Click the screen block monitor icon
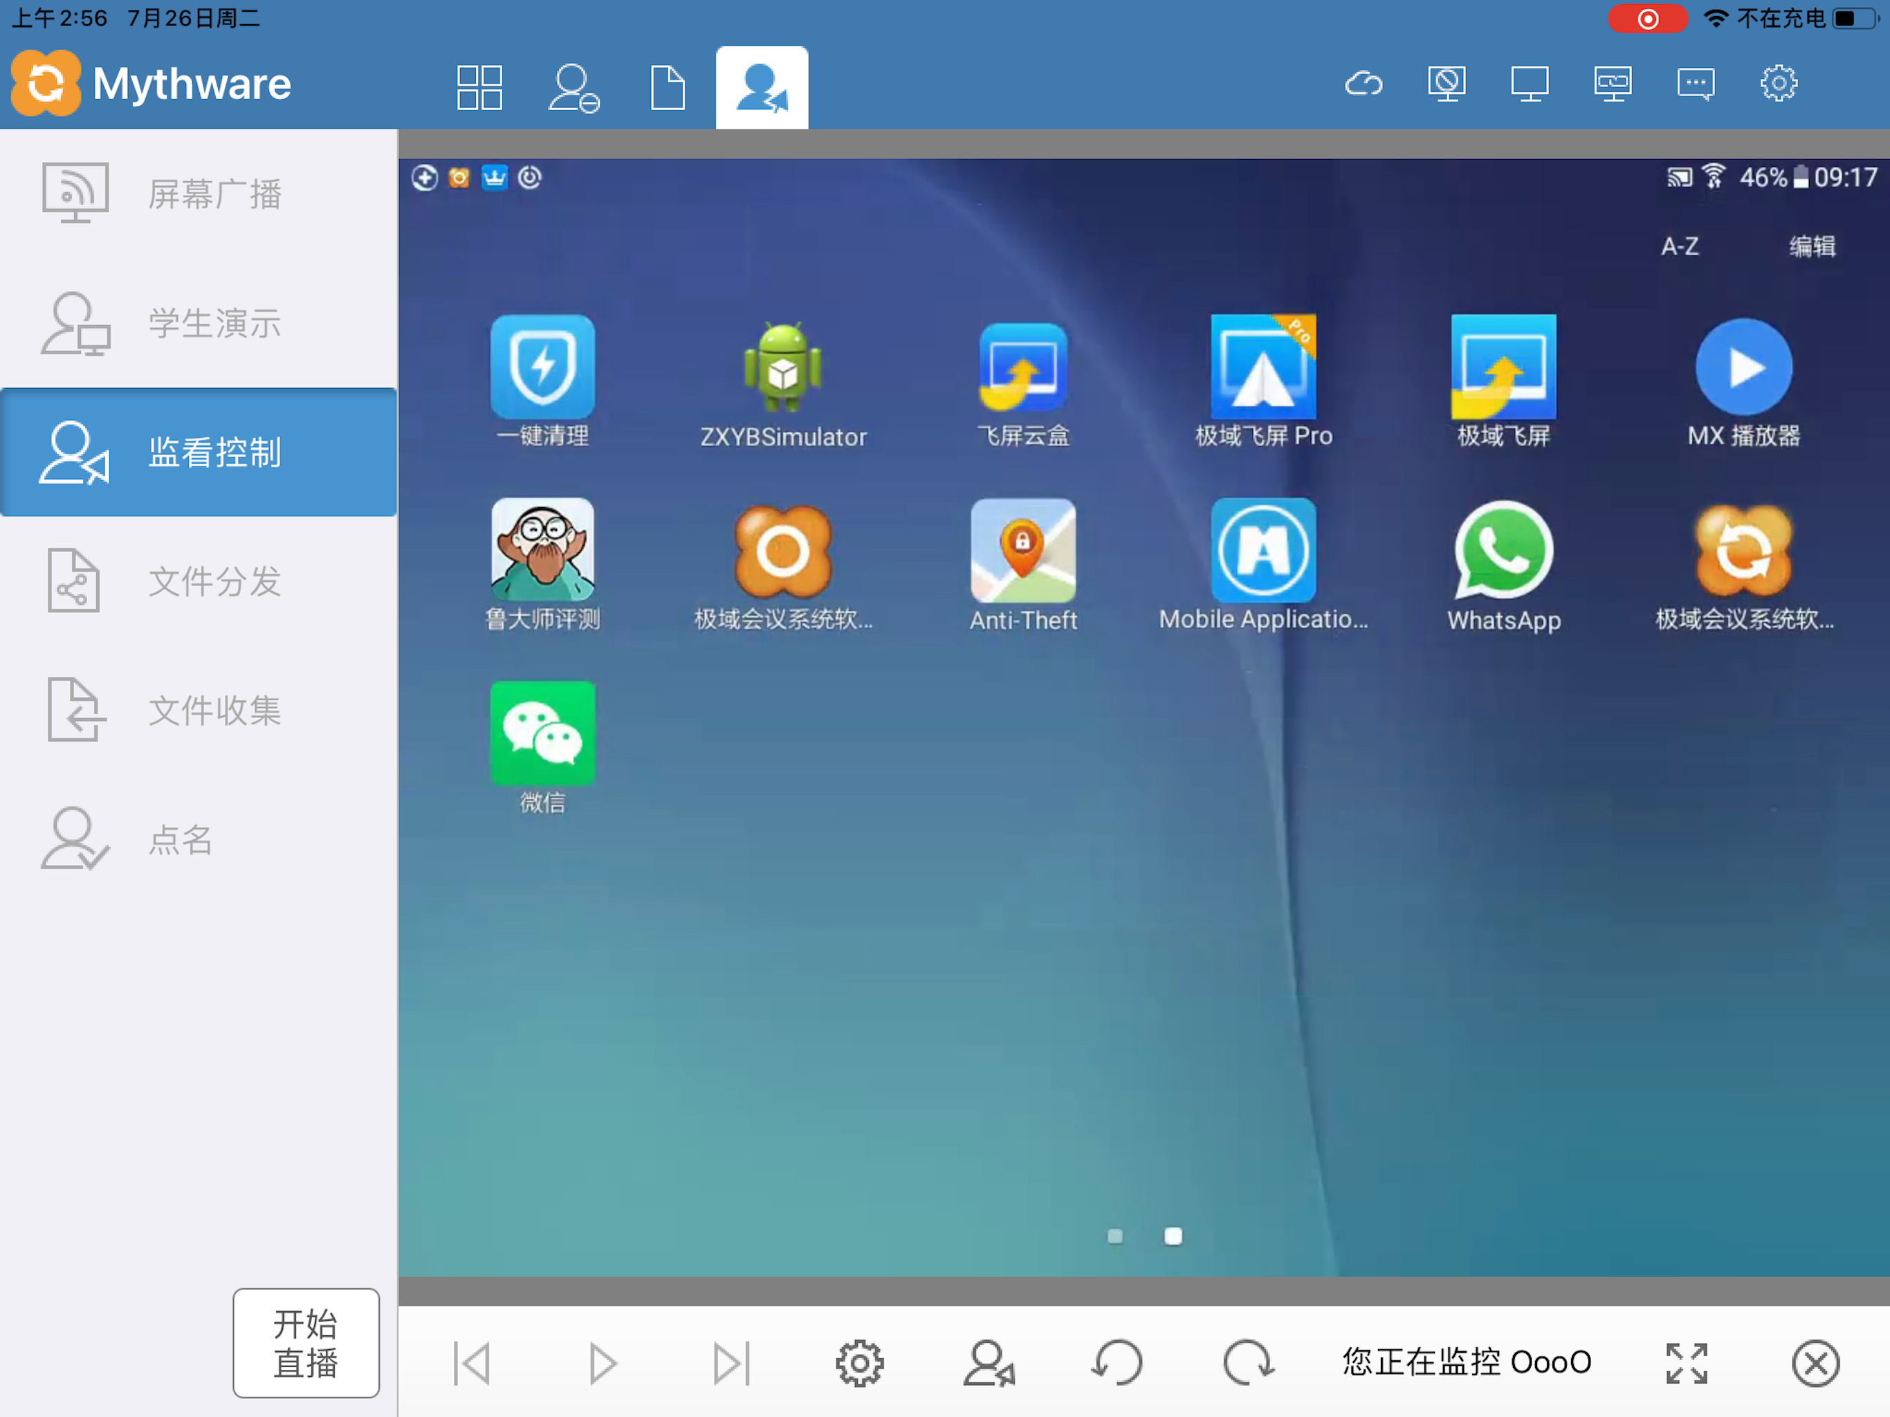The width and height of the screenshot is (1890, 1417). [x=1447, y=84]
